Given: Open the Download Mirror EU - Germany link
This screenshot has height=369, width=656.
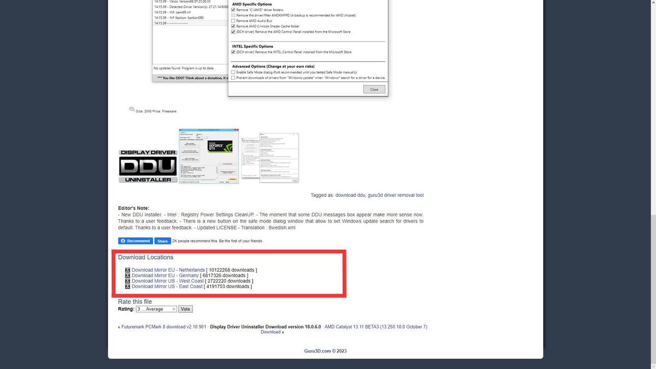Looking at the screenshot, I should click(x=164, y=276).
